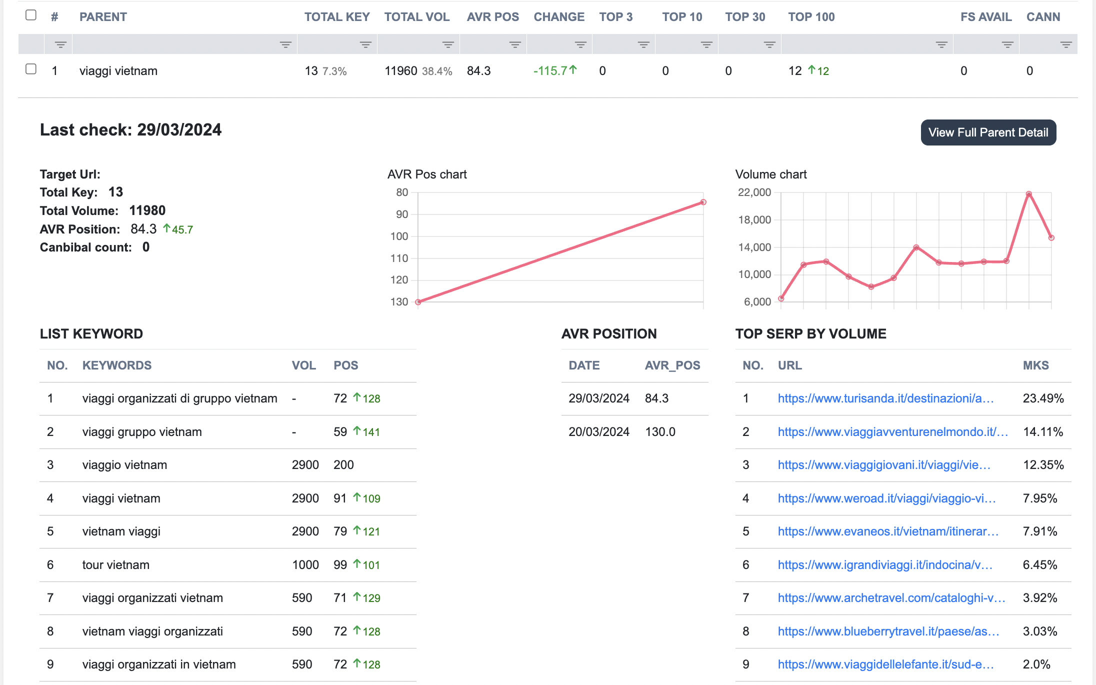Click keyword 'vietnam viaggi' in row 5
This screenshot has height=685, width=1096.
coord(121,531)
